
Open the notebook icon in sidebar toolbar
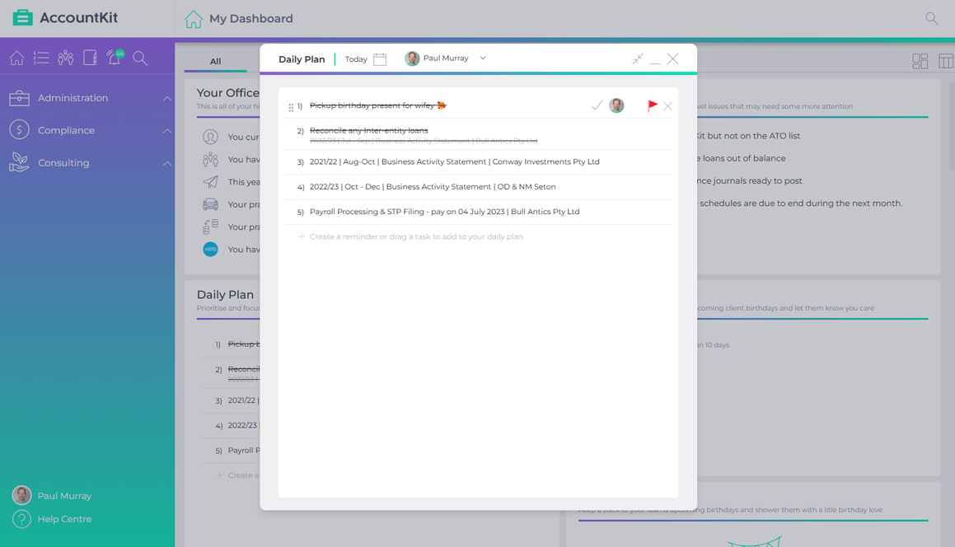tap(90, 58)
